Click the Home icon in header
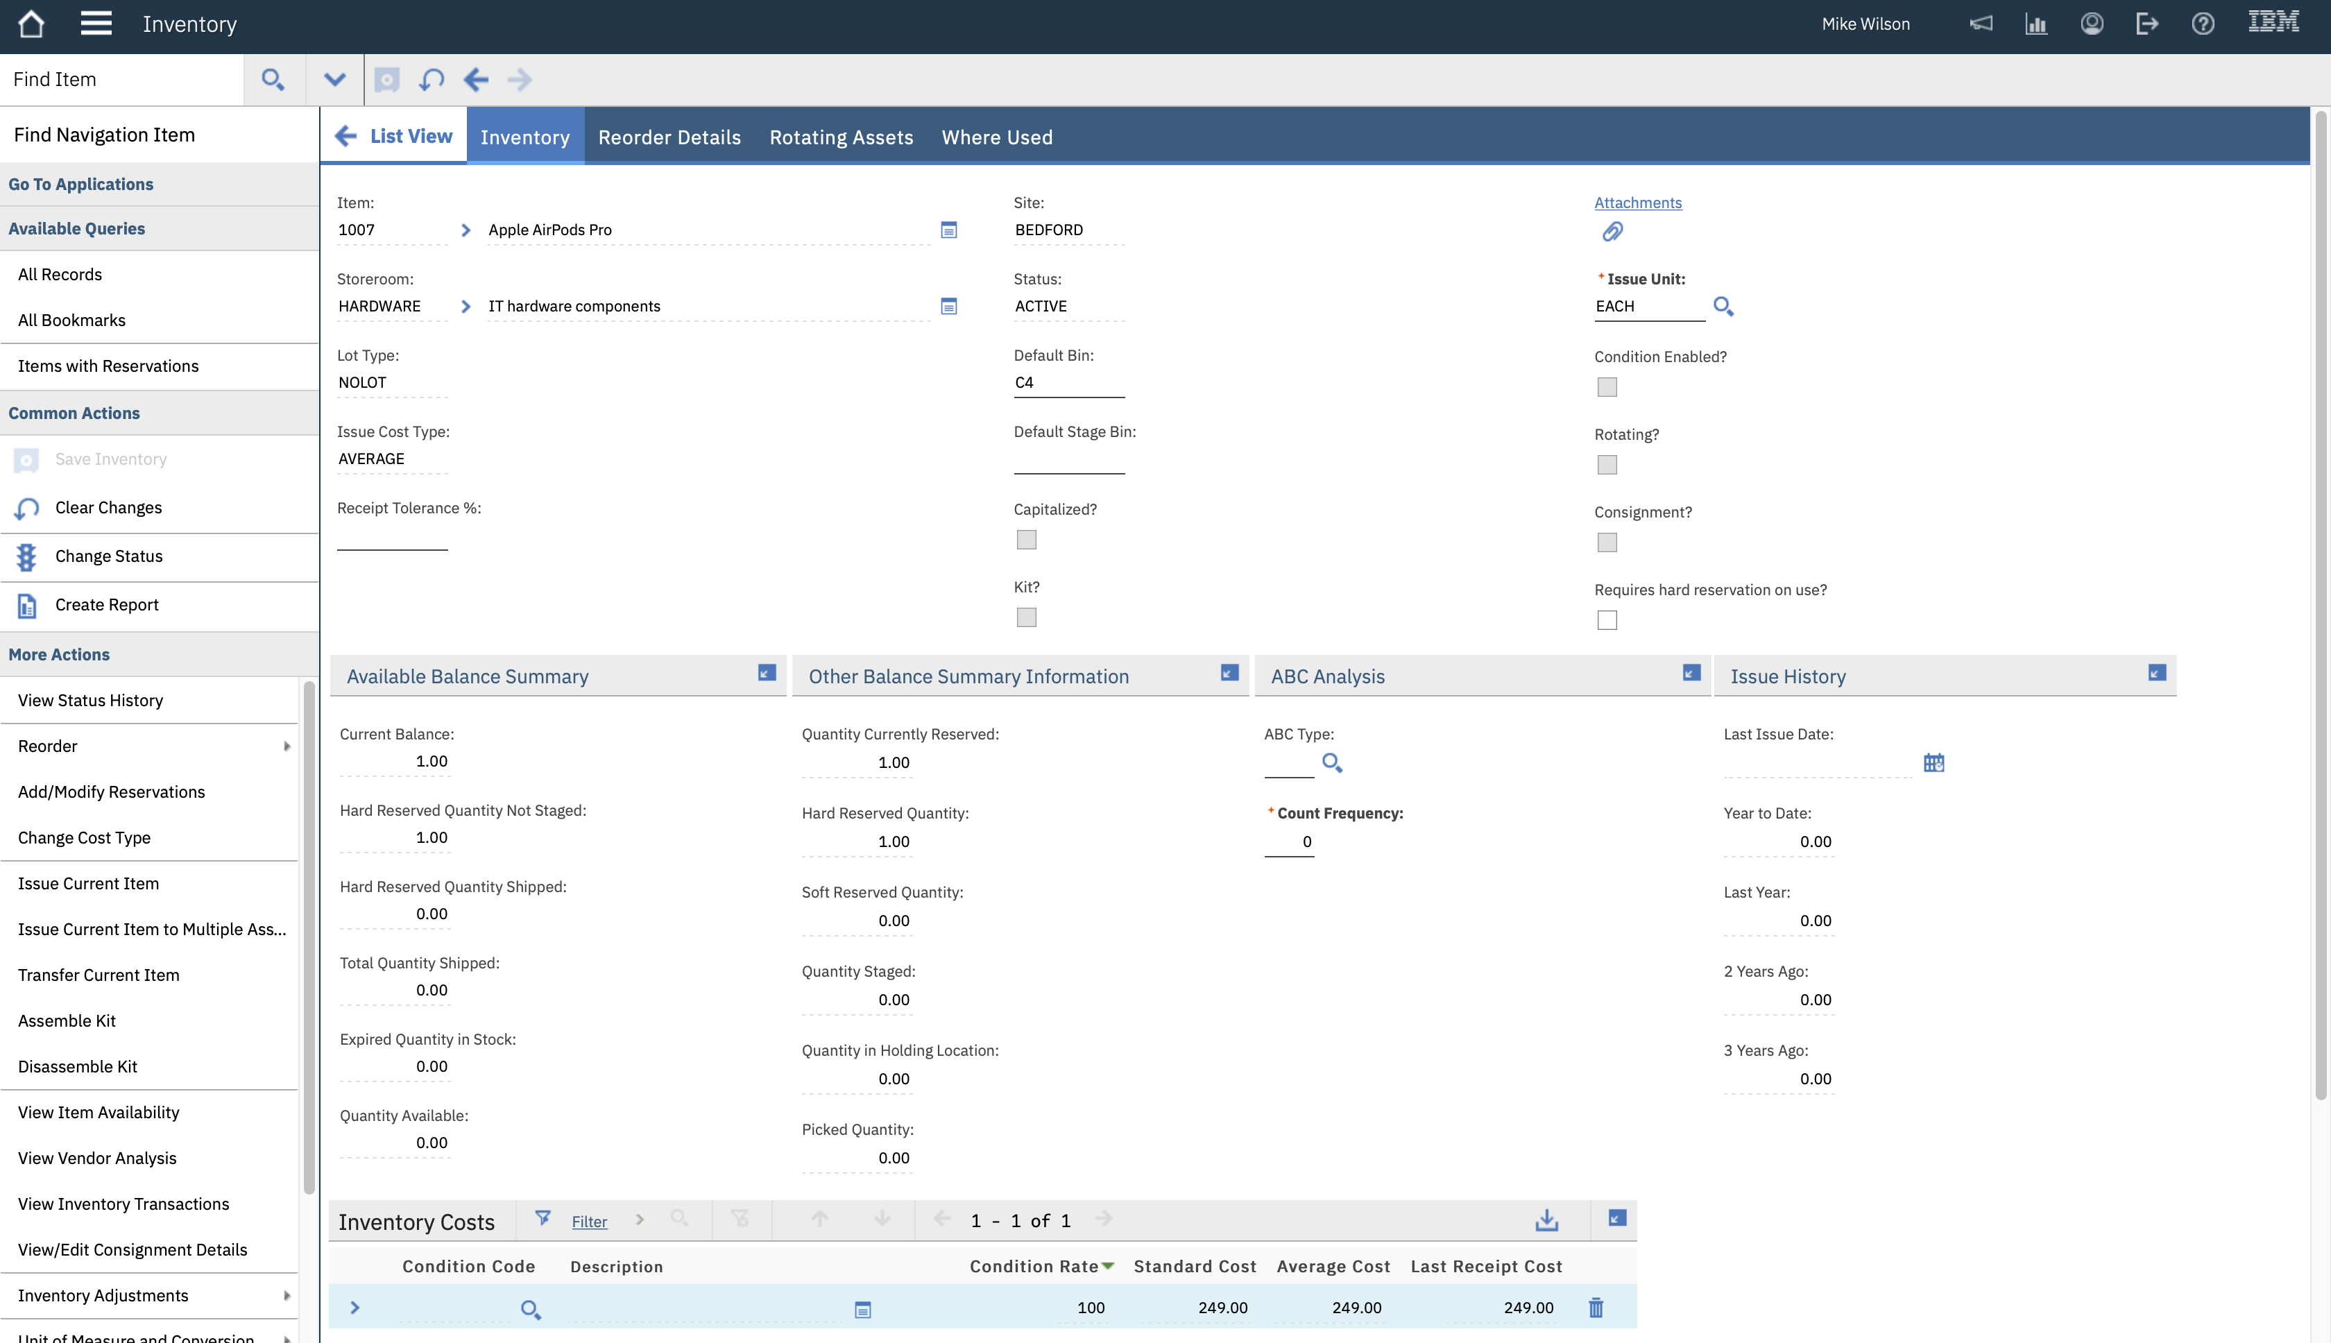 31,24
